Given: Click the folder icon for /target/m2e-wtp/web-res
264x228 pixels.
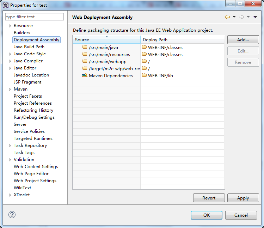Looking at the screenshot, I should click(85, 68).
